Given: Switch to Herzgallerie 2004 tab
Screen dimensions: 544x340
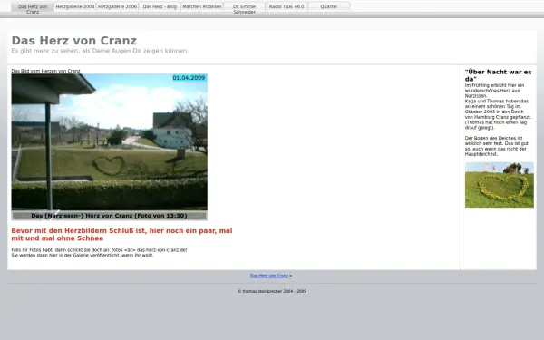Looking at the screenshot, I should coord(75,6).
